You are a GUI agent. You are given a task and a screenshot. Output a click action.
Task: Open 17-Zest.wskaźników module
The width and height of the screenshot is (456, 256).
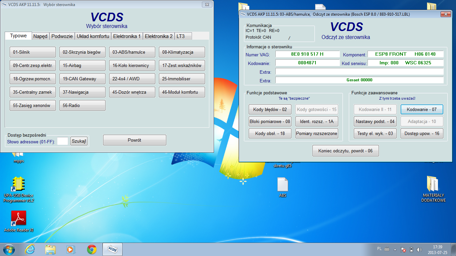point(182,65)
